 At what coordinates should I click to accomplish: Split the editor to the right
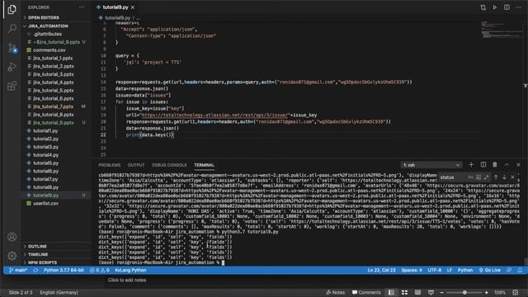[x=507, y=7]
